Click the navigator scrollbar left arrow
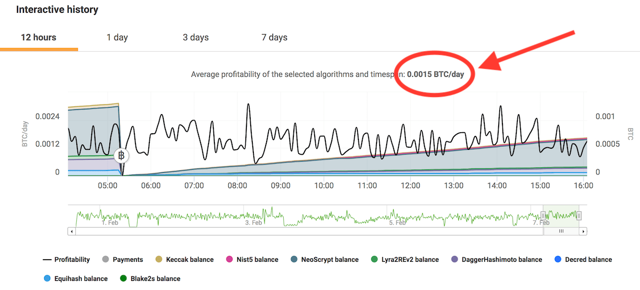This screenshot has width=640, height=290. tap(71, 231)
